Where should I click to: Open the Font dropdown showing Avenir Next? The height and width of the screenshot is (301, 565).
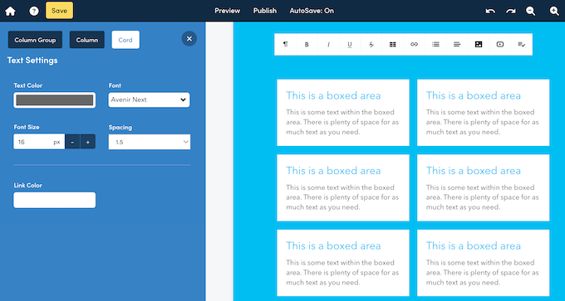click(x=150, y=100)
